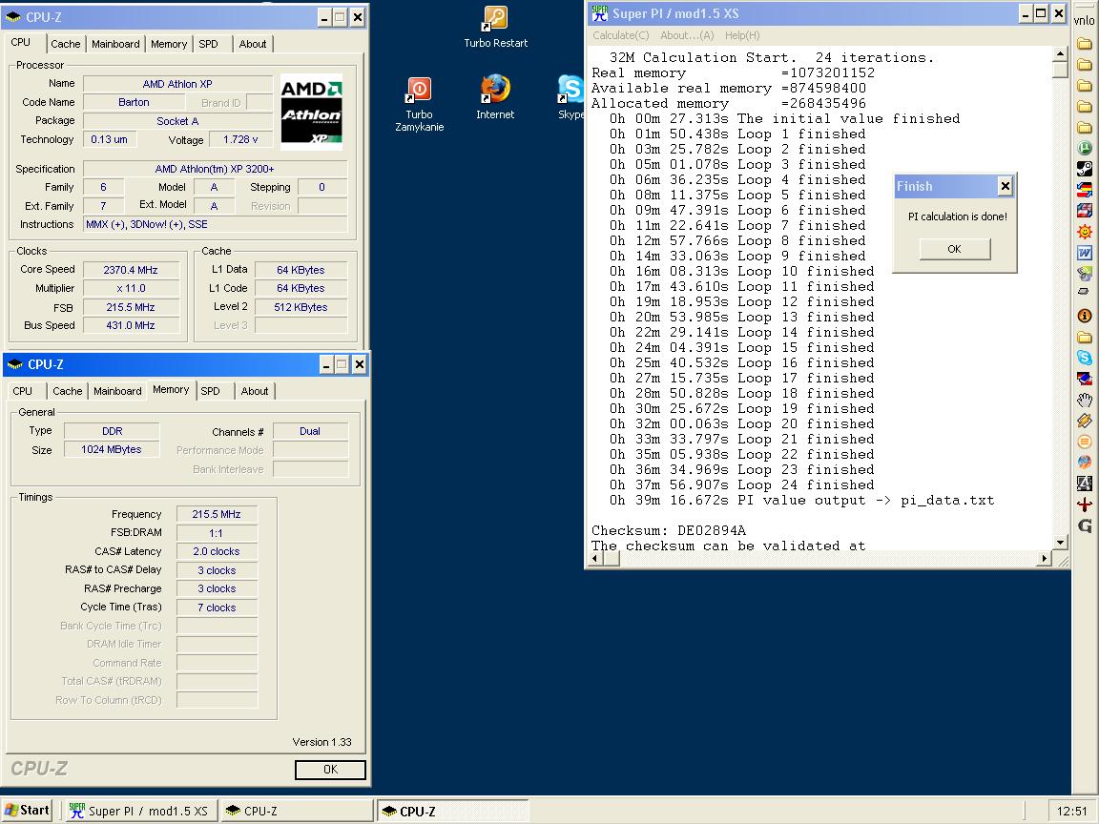Launch the Internet Firefox desktop shortcut
The image size is (1099, 824).
(495, 96)
